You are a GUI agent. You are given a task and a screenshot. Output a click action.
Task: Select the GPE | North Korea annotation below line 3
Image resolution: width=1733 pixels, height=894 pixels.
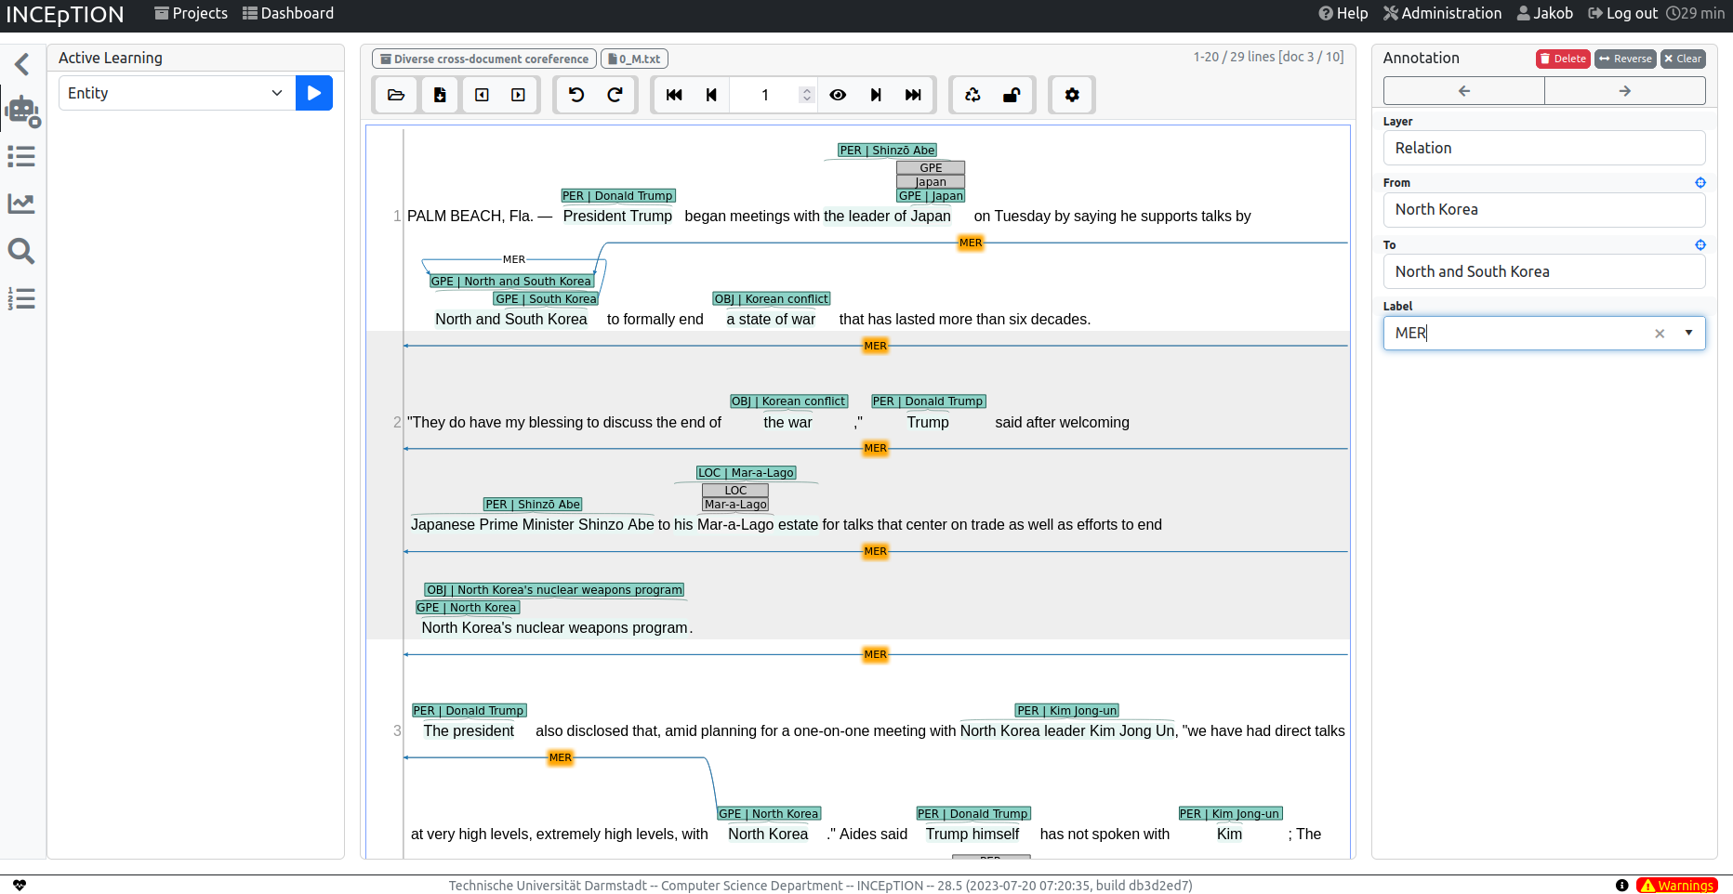click(769, 814)
